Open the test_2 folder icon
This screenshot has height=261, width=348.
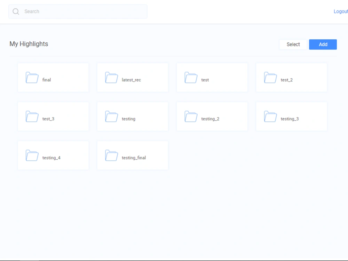tap(270, 78)
